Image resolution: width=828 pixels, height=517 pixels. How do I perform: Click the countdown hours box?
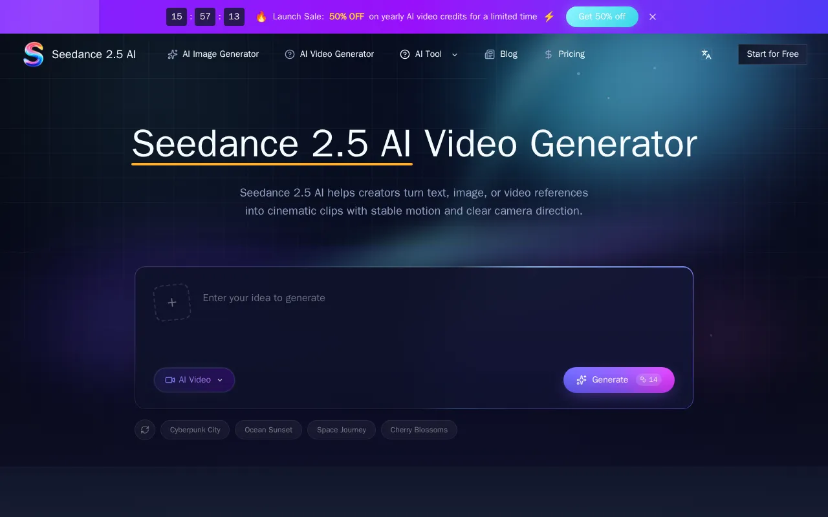(x=177, y=17)
